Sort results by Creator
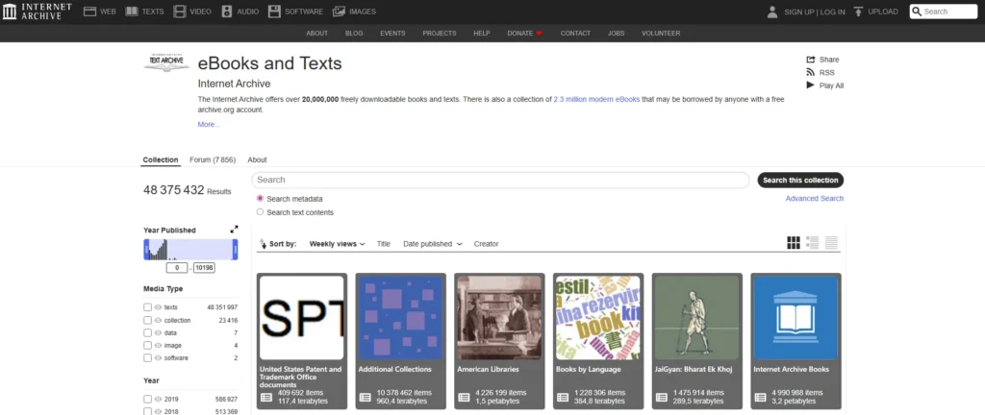This screenshot has height=415, width=985. pyautogui.click(x=486, y=244)
